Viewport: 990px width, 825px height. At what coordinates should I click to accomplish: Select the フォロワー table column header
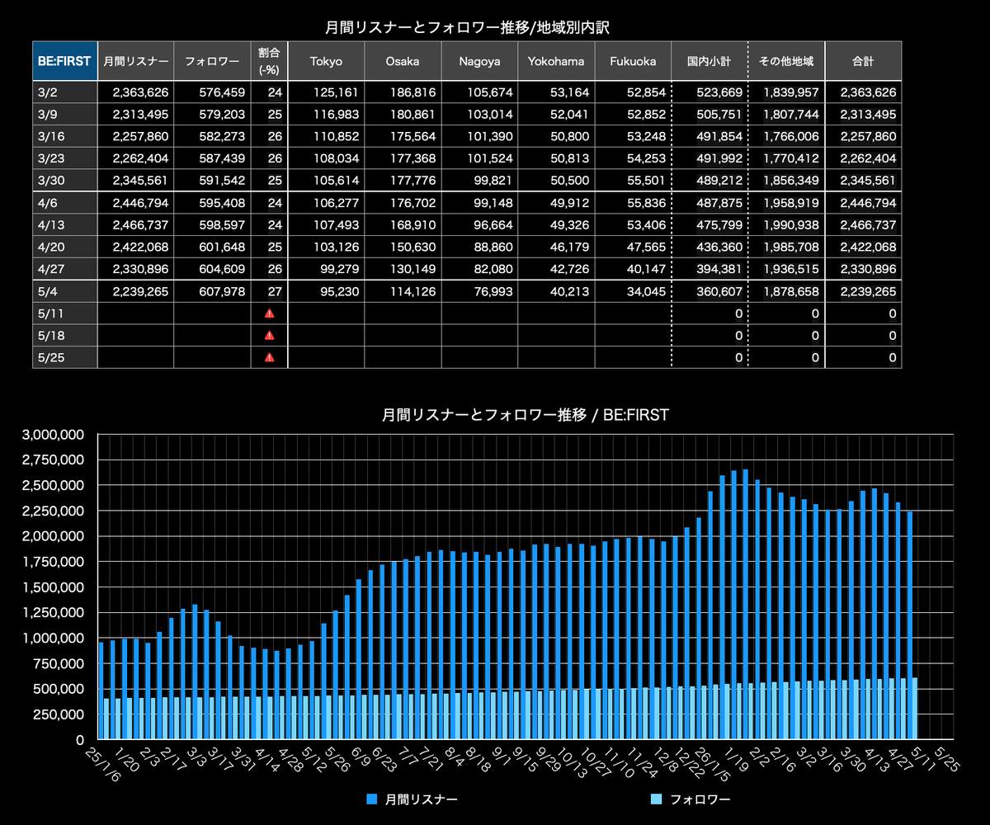(212, 61)
